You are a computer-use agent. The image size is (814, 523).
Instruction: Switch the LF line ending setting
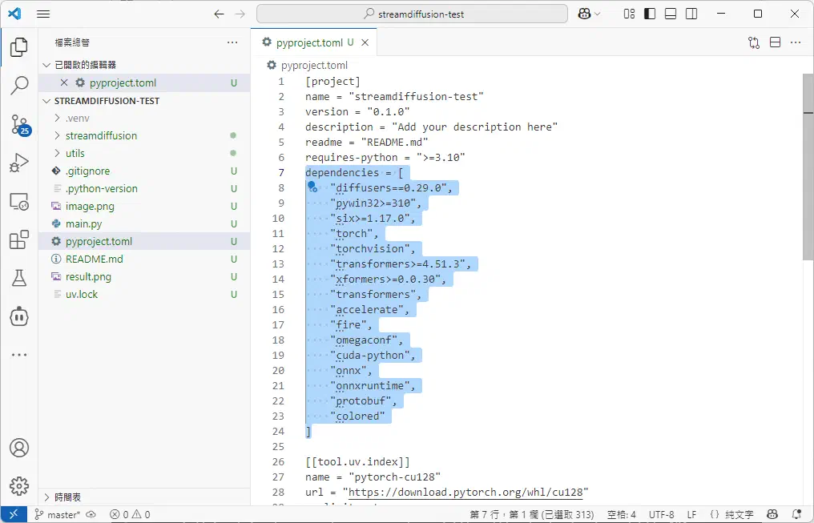(691, 514)
